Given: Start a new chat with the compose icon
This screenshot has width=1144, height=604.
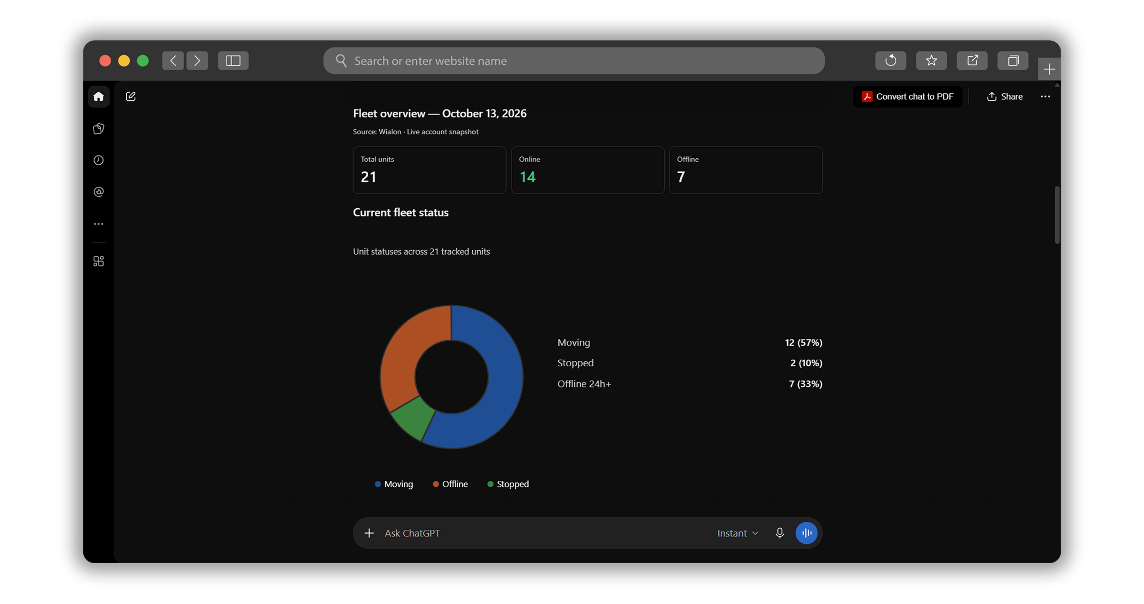Looking at the screenshot, I should [x=131, y=96].
